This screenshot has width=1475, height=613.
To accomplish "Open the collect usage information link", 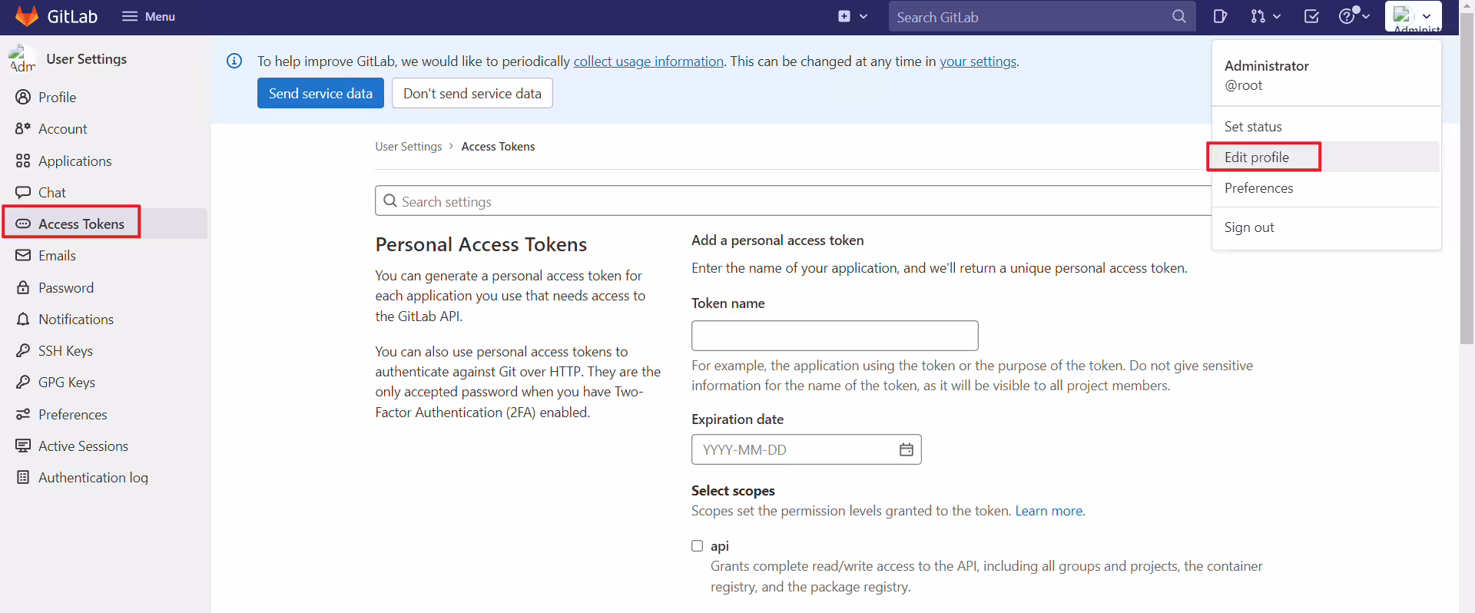I will pyautogui.click(x=648, y=61).
